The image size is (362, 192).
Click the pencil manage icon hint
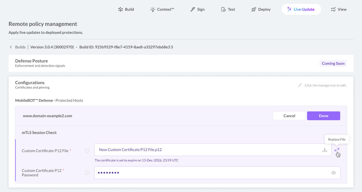click(300, 85)
